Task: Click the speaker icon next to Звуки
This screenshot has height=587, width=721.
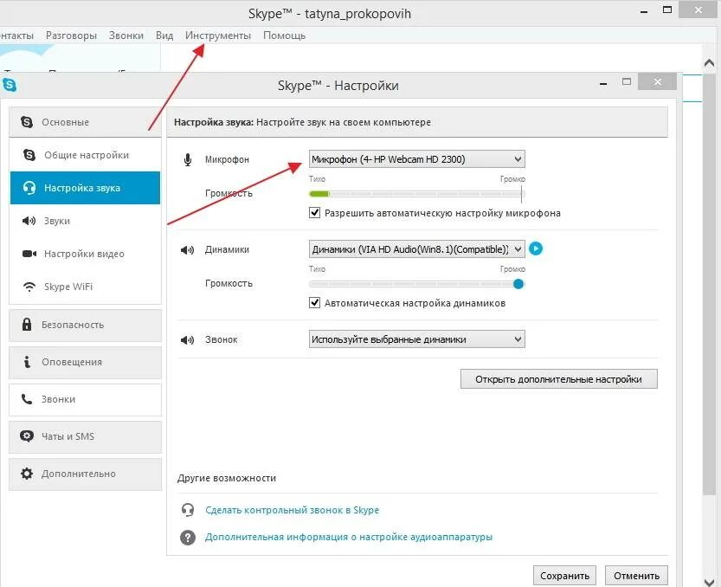Action: click(29, 221)
